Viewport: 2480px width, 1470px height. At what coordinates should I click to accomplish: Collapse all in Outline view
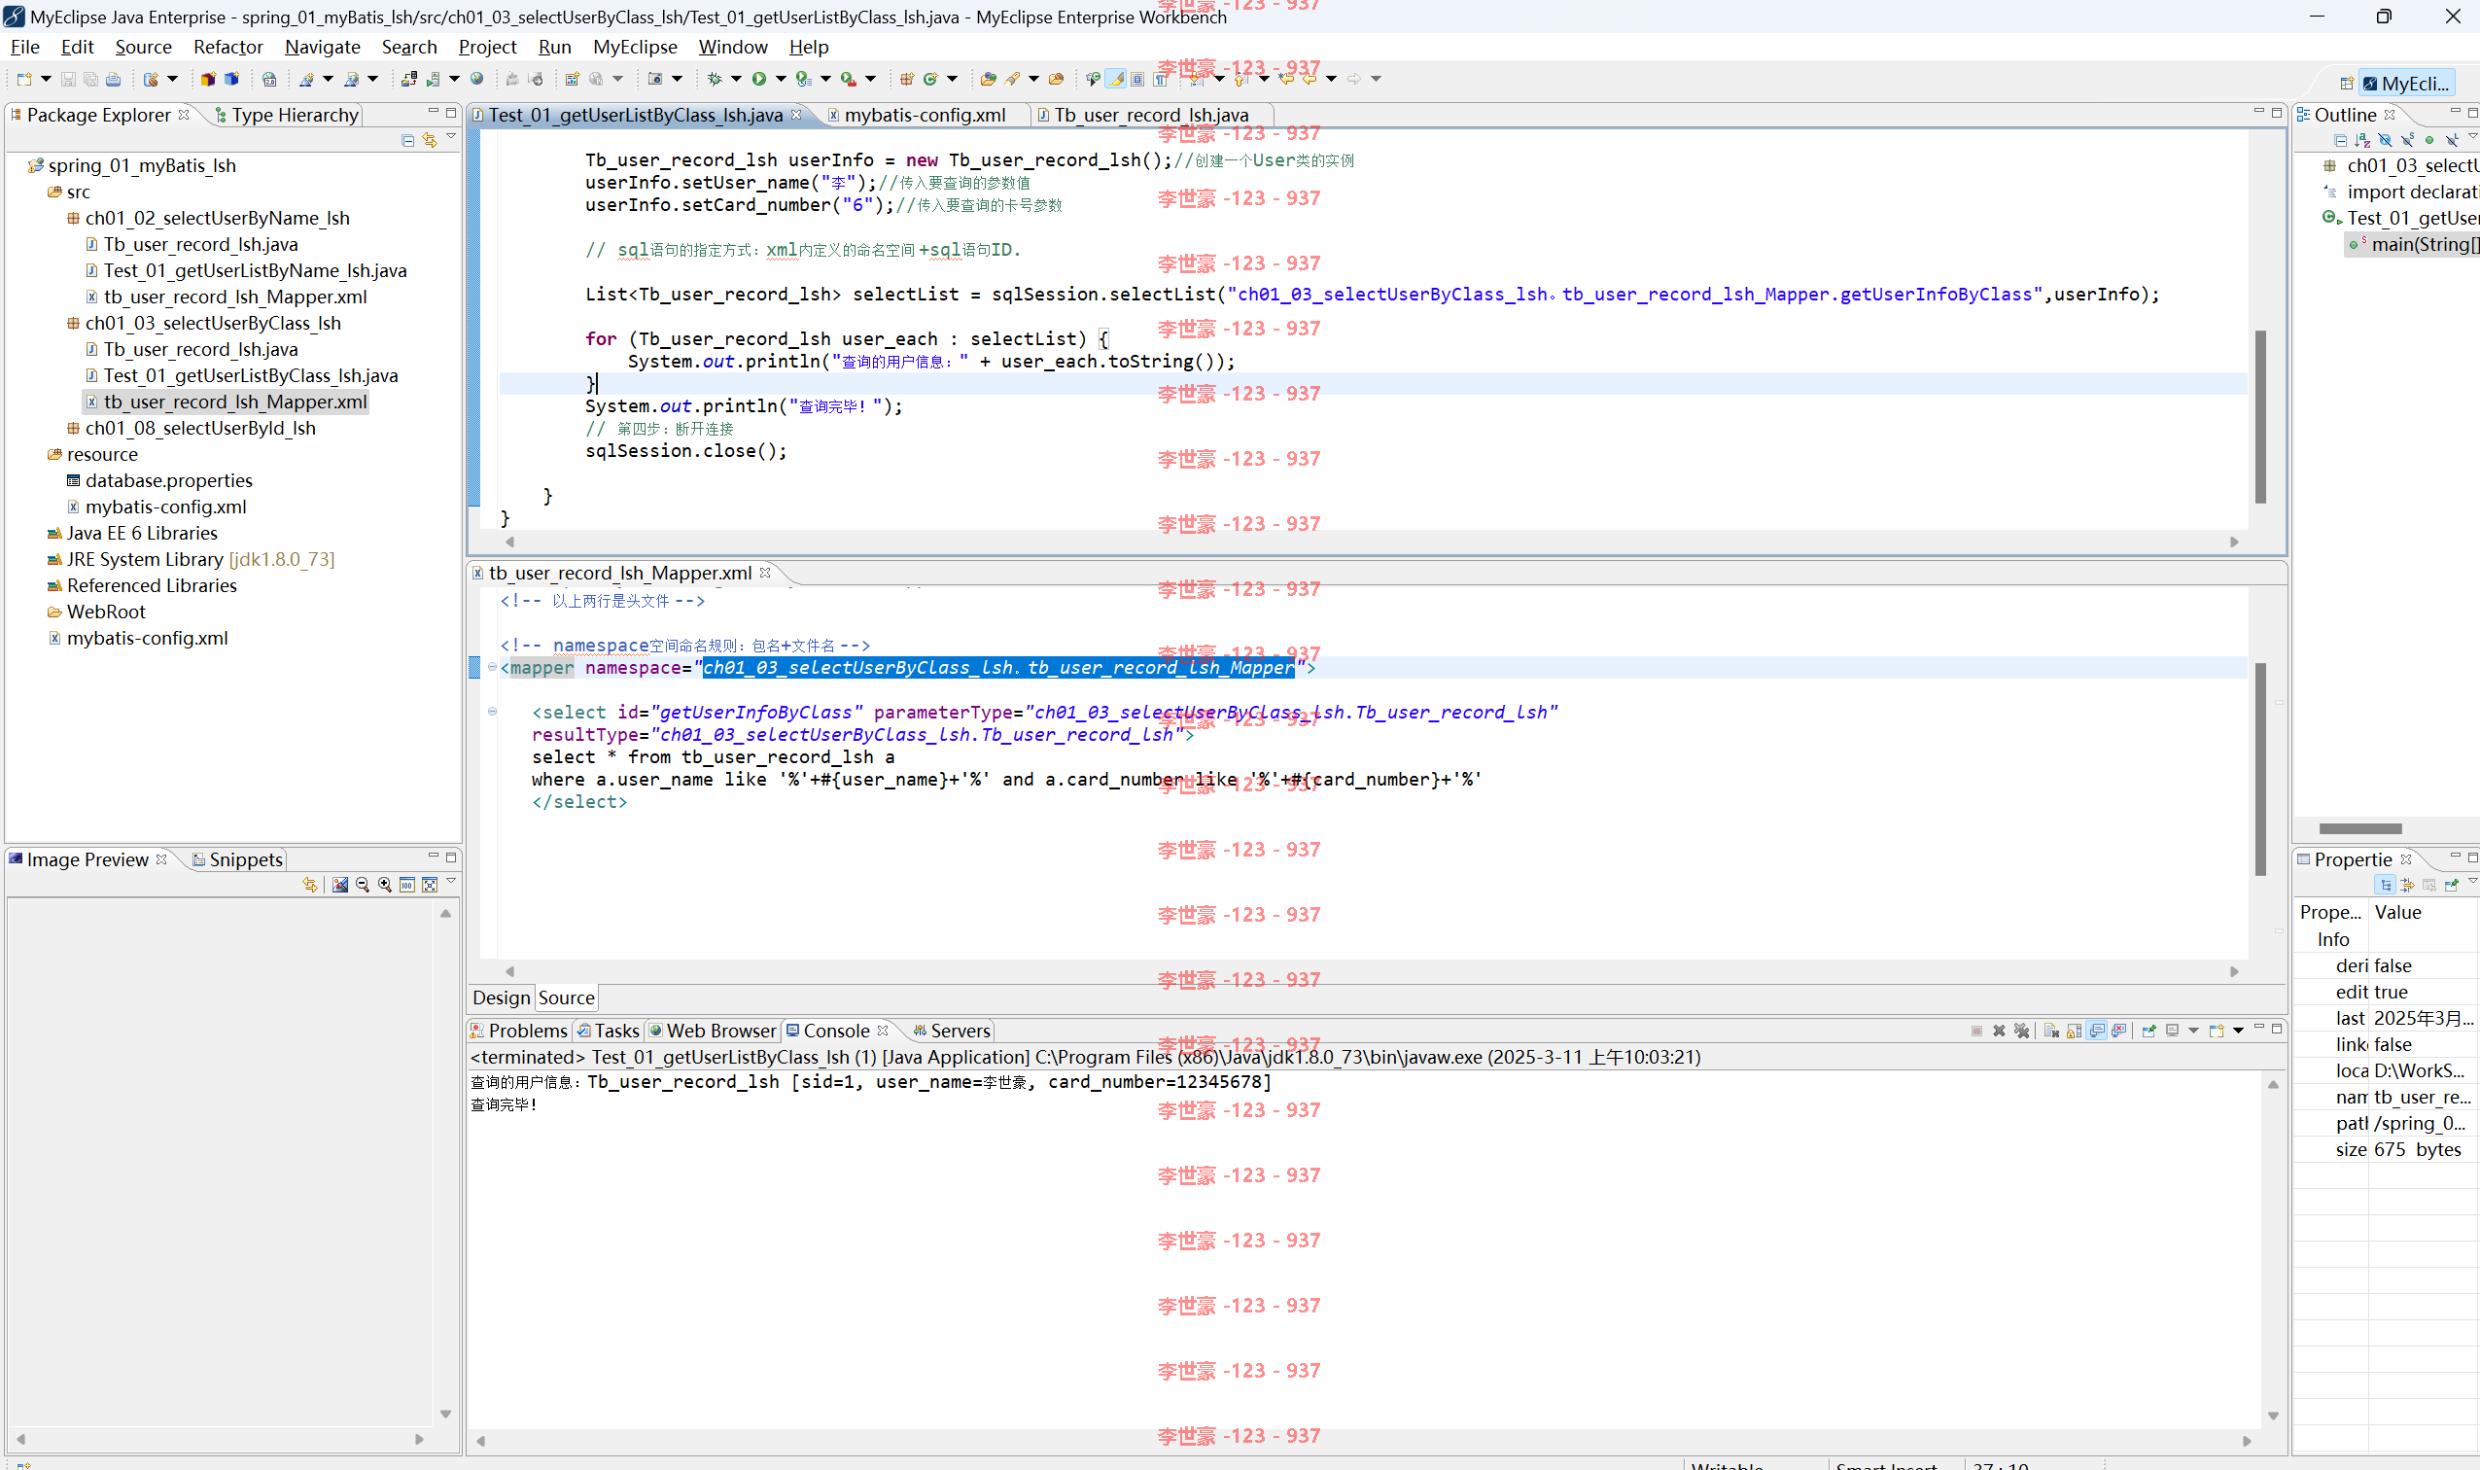click(2340, 141)
